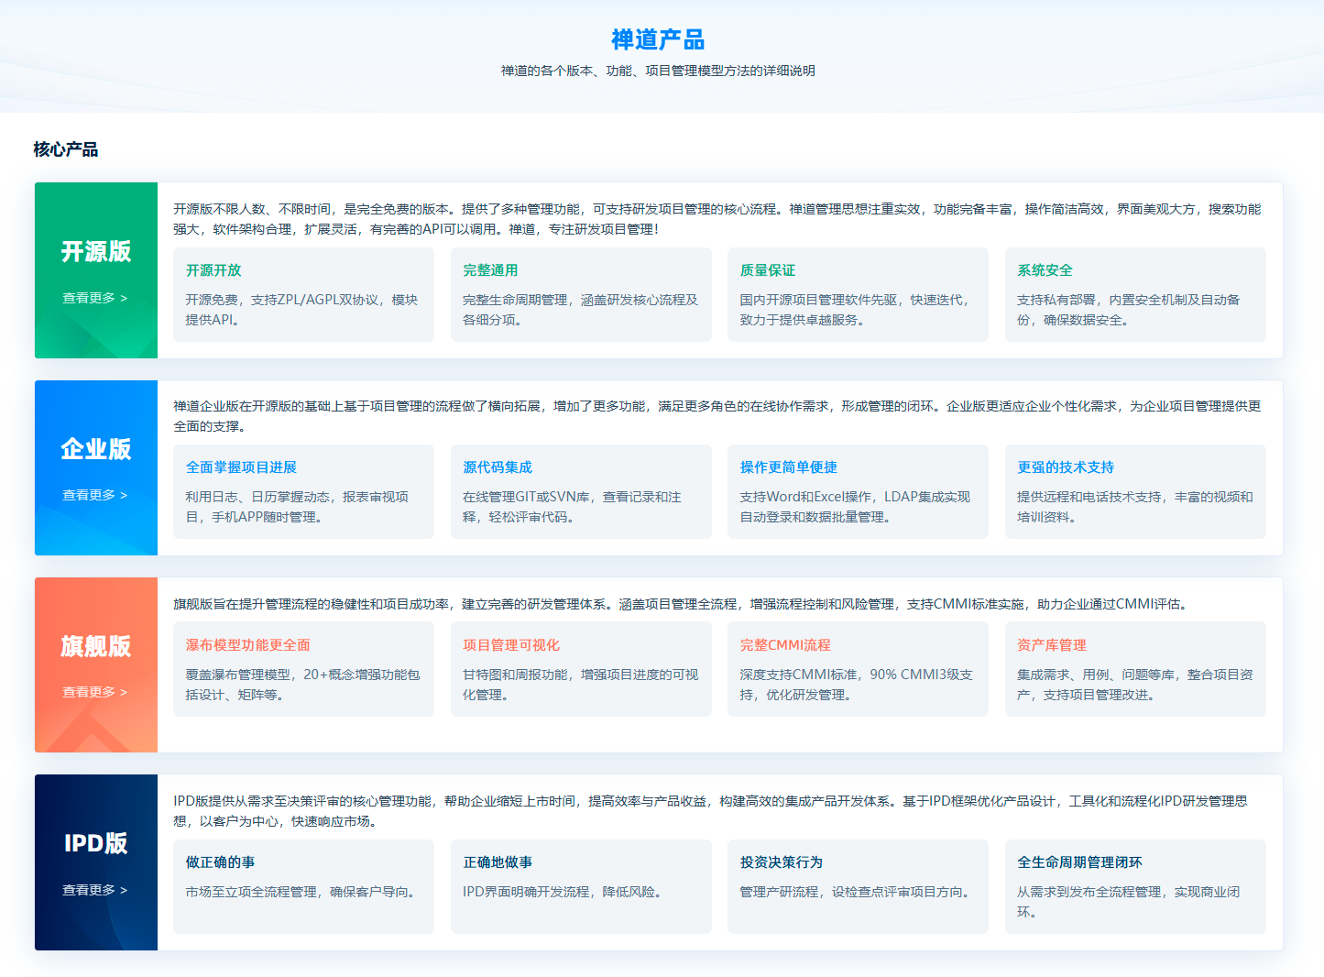Image resolution: width=1324 pixels, height=977 pixels.
Task: Click the description starting with 提供远程和电话技术支持
Action: 1135,507
